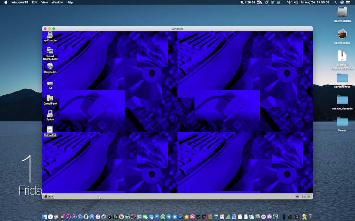Select the Hi there!.txt file

coord(50,132)
